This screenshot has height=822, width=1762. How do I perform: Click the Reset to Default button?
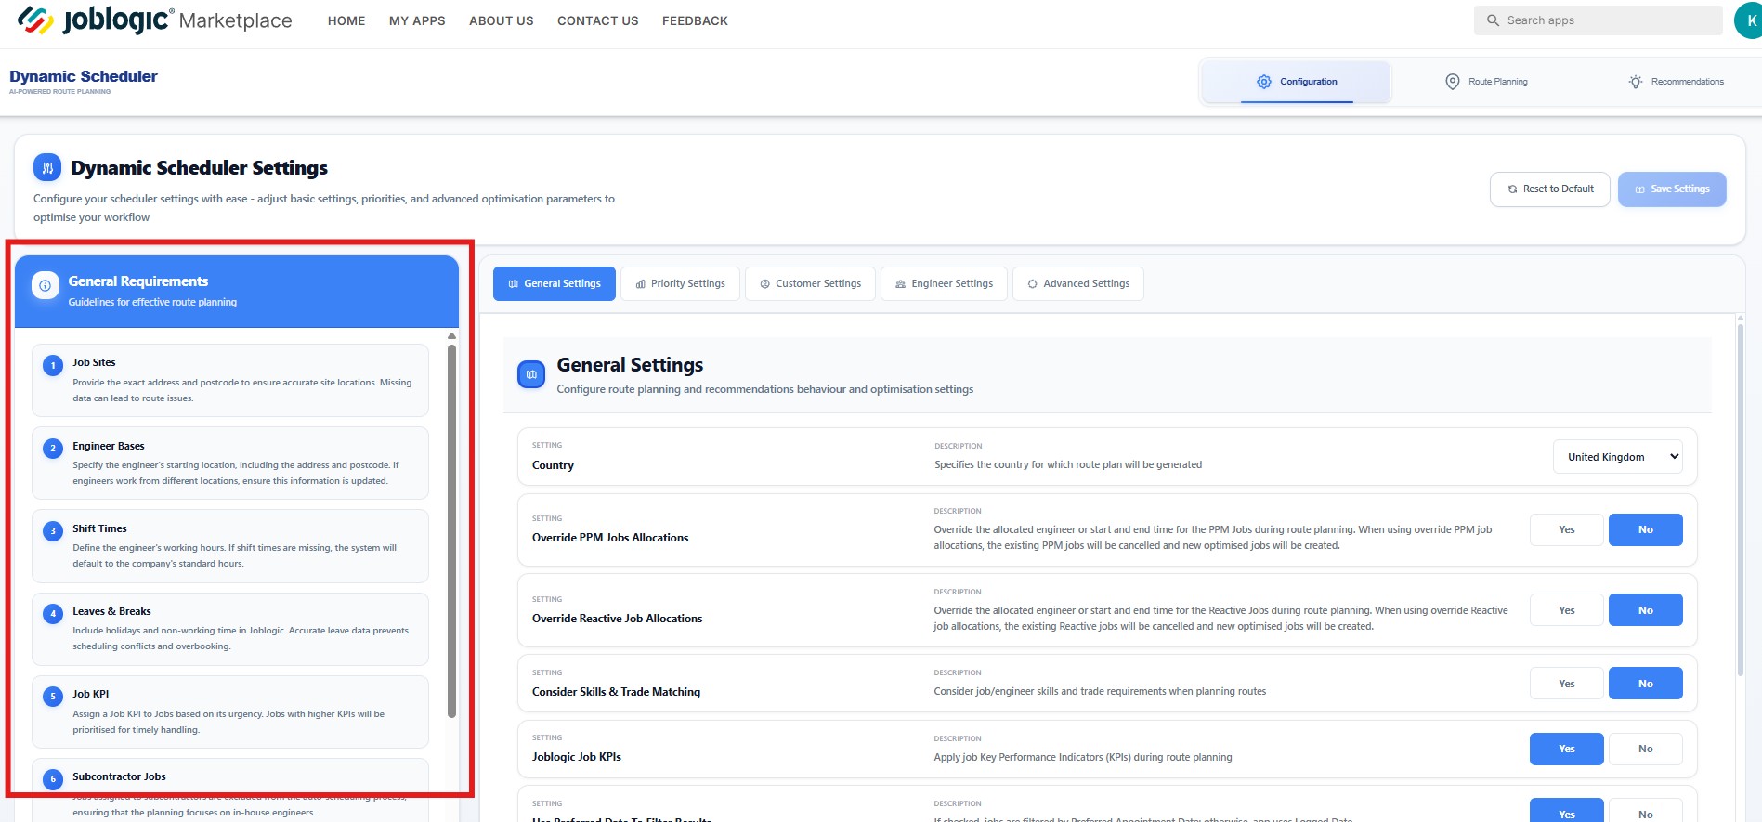point(1550,189)
